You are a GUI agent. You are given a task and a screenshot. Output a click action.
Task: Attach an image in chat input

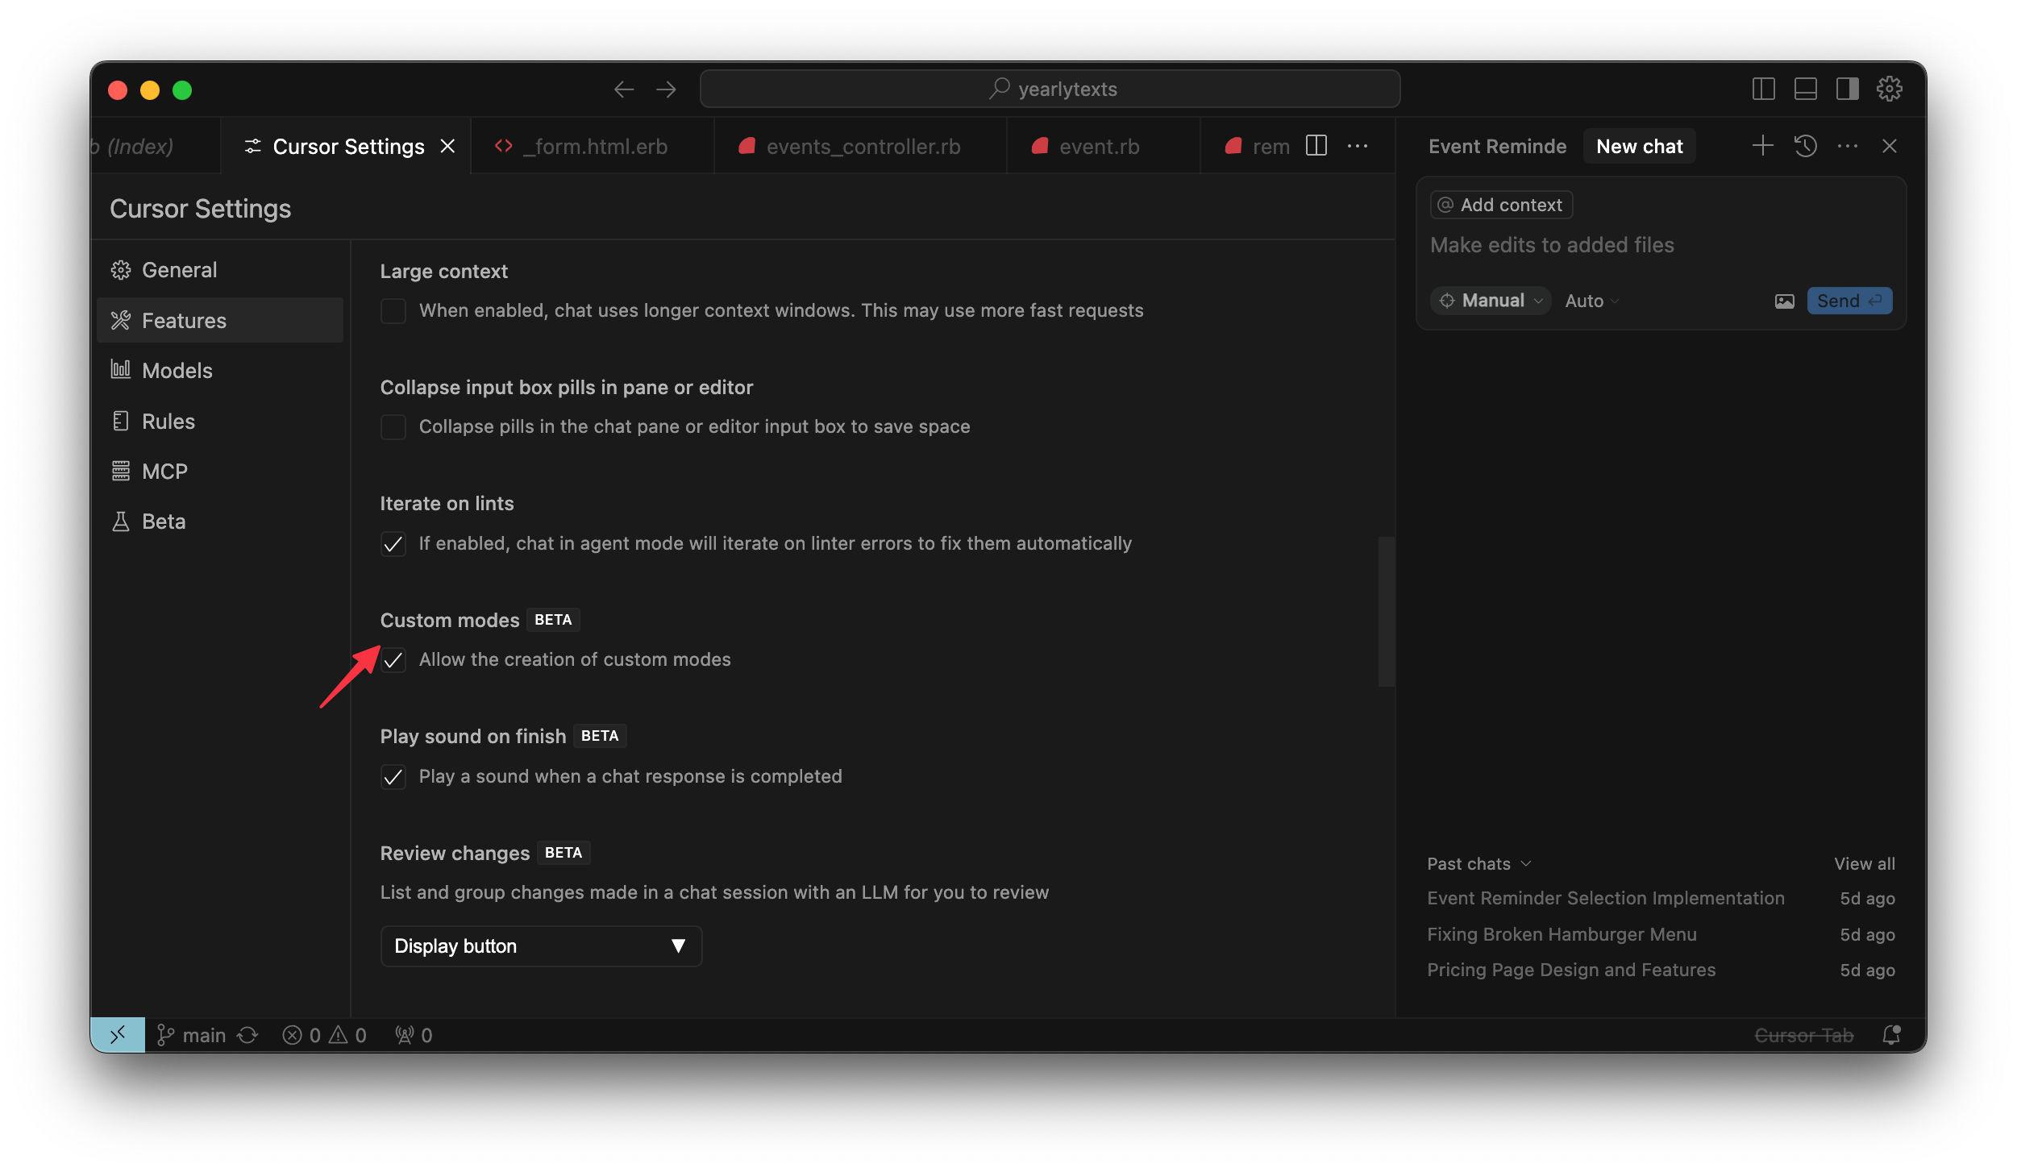point(1784,301)
